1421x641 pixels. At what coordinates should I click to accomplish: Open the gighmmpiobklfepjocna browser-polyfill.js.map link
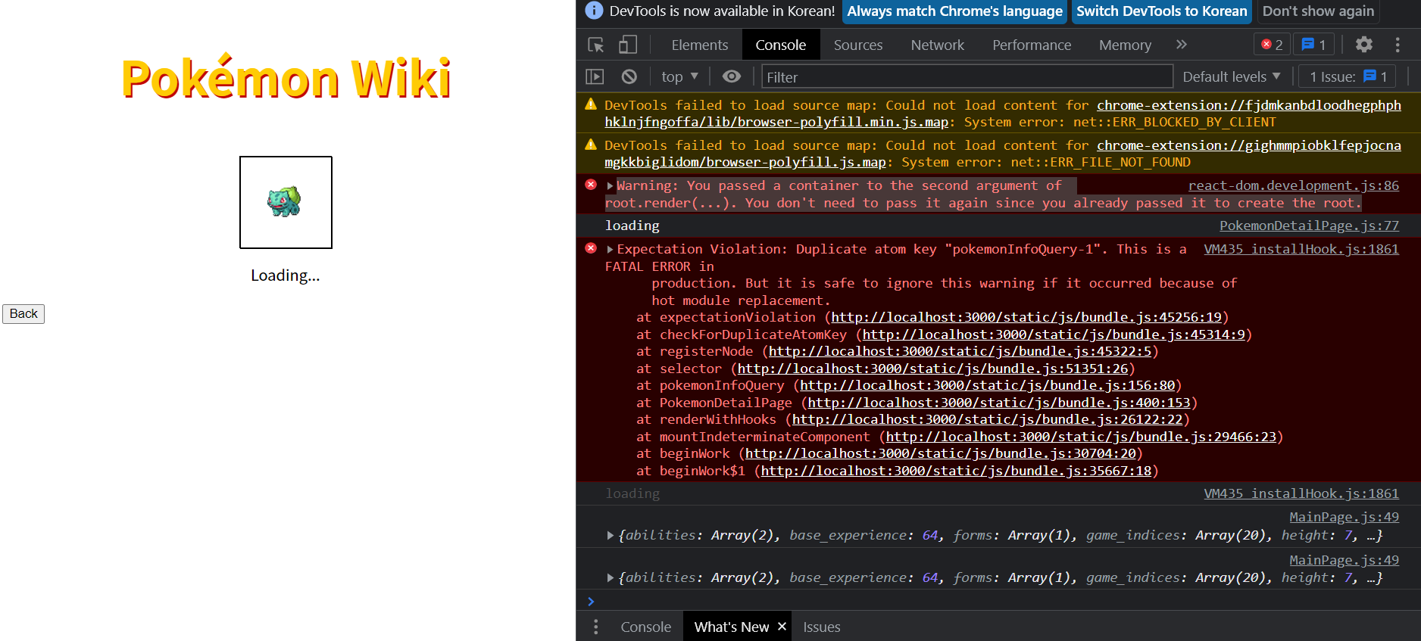click(x=1003, y=154)
